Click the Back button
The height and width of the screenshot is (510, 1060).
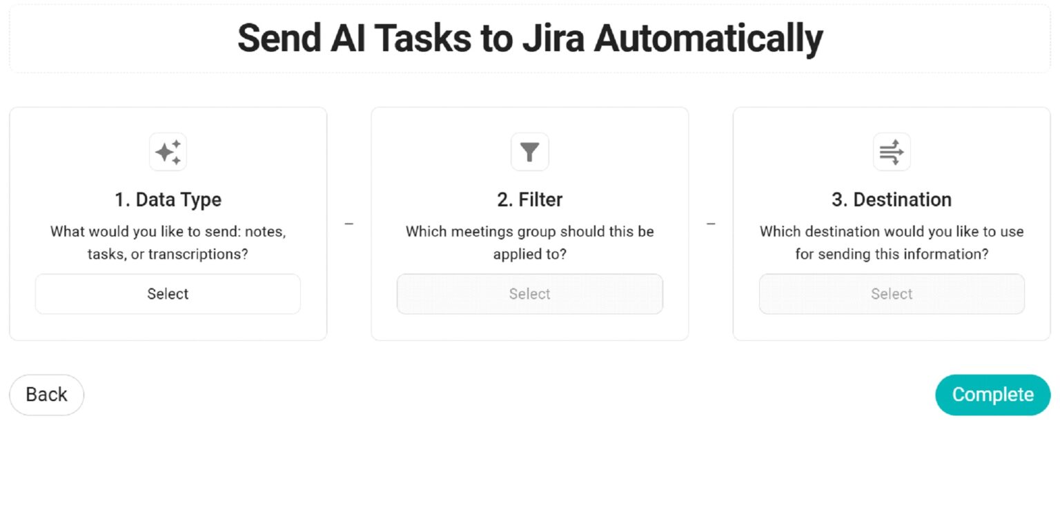coord(46,395)
